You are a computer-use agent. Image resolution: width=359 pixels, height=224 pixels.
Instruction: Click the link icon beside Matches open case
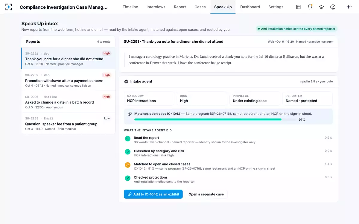coord(130,114)
